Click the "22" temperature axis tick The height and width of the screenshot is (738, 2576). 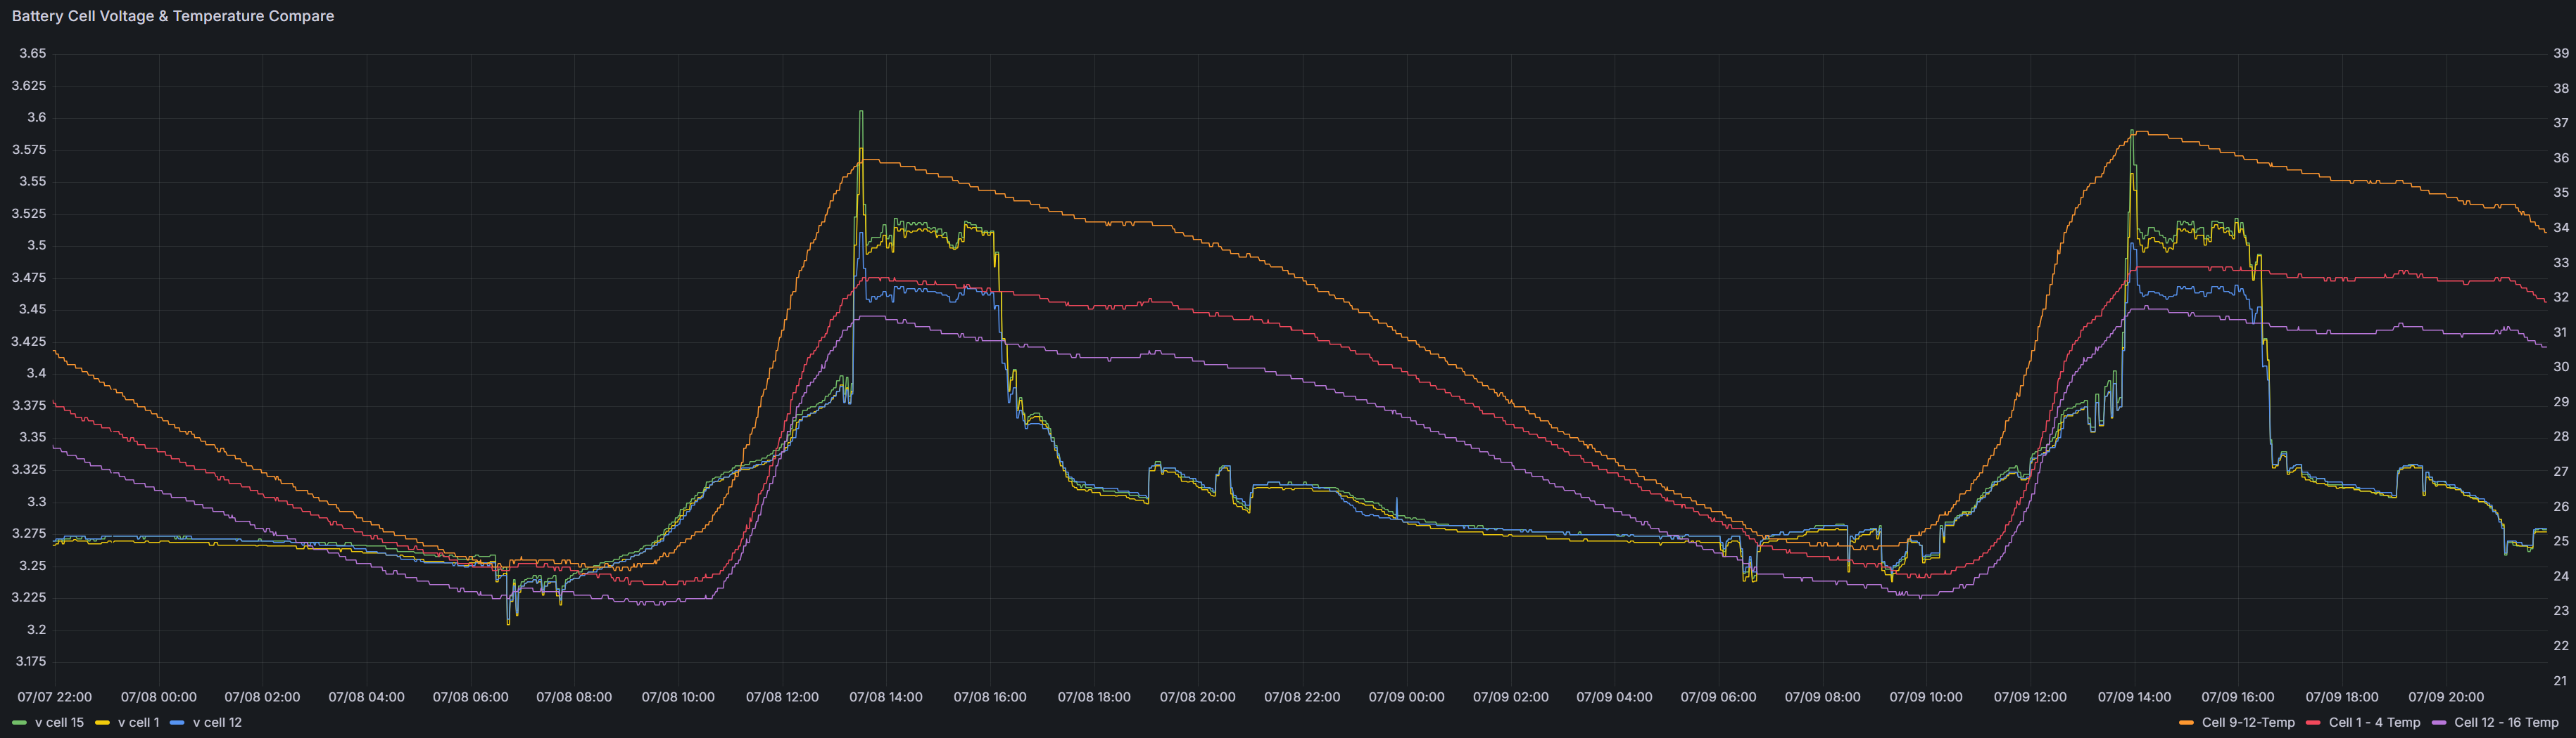tap(2560, 646)
